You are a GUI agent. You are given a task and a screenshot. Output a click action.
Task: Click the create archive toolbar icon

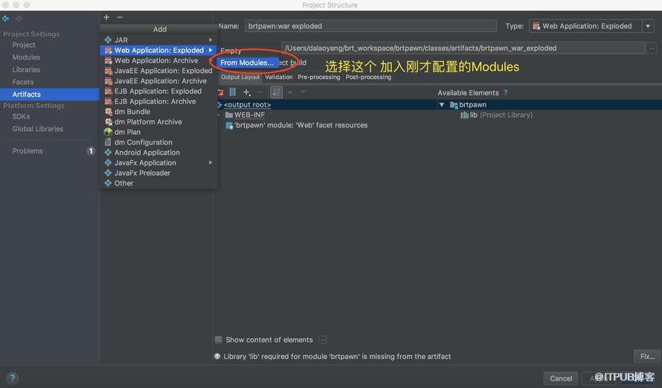(x=233, y=92)
